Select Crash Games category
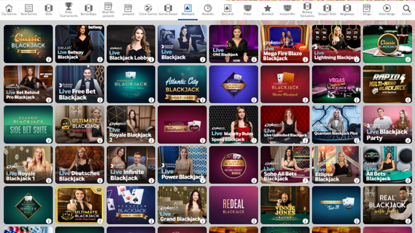This screenshot has height=233, width=415. click(x=148, y=10)
